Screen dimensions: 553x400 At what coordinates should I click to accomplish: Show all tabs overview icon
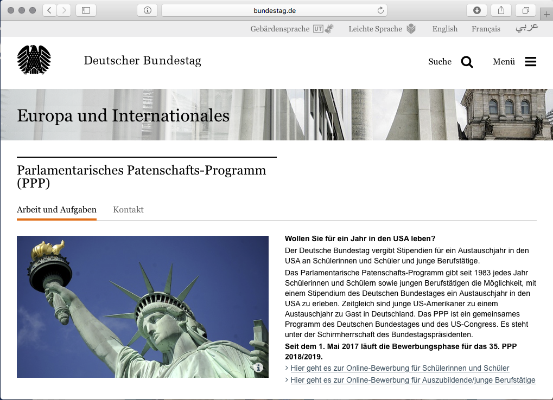click(x=525, y=10)
